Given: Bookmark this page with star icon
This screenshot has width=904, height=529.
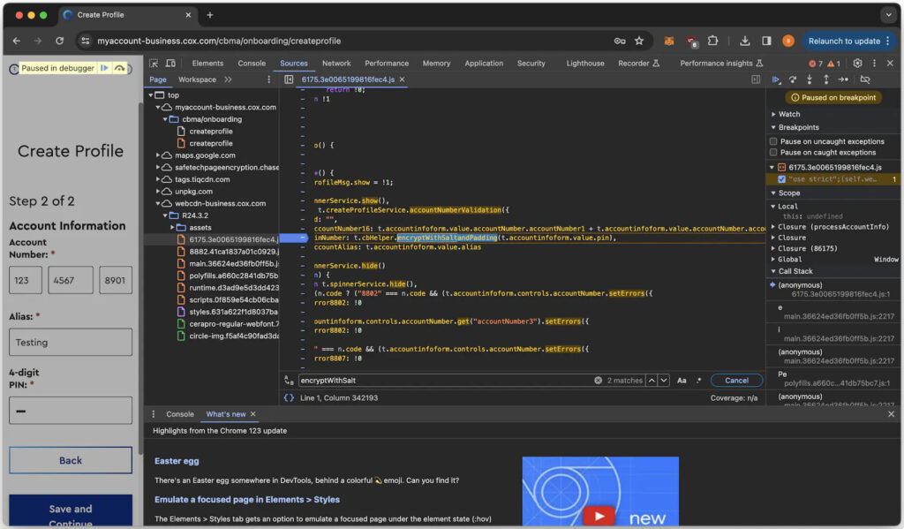Looking at the screenshot, I should point(639,41).
